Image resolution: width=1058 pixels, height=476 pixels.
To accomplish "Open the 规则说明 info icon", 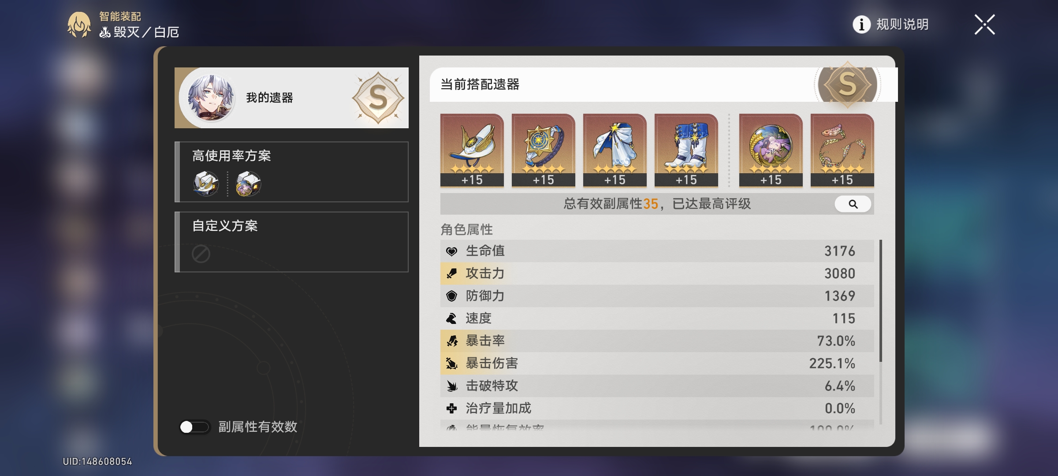I will tap(861, 24).
